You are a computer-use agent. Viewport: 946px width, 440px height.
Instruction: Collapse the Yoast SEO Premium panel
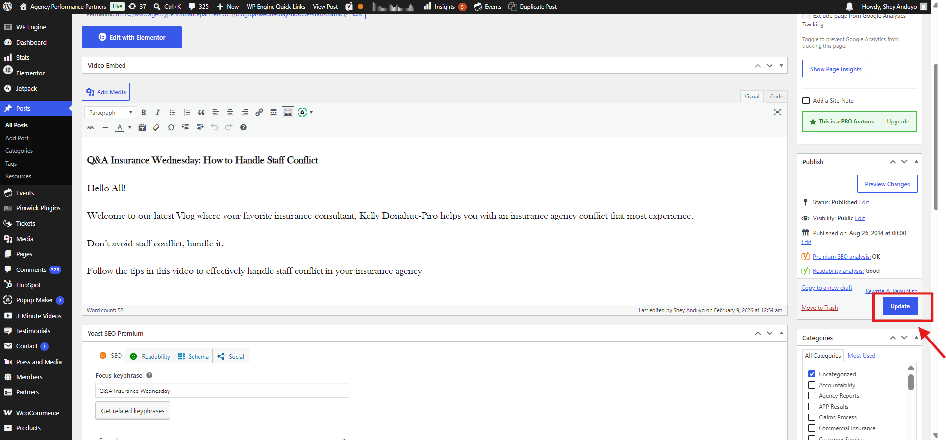coord(781,333)
